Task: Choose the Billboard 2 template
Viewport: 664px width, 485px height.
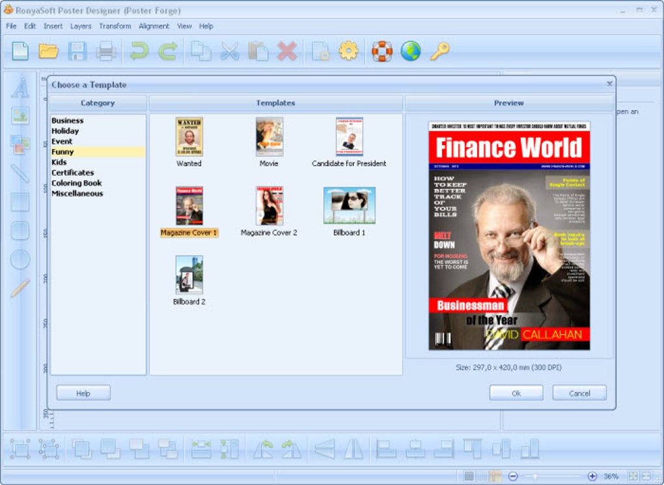Action: (x=189, y=275)
